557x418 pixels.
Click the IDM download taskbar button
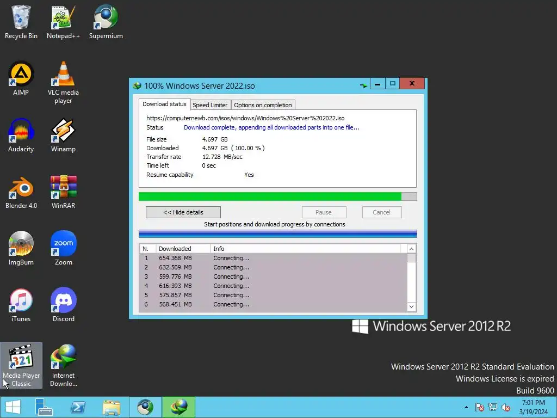179,407
